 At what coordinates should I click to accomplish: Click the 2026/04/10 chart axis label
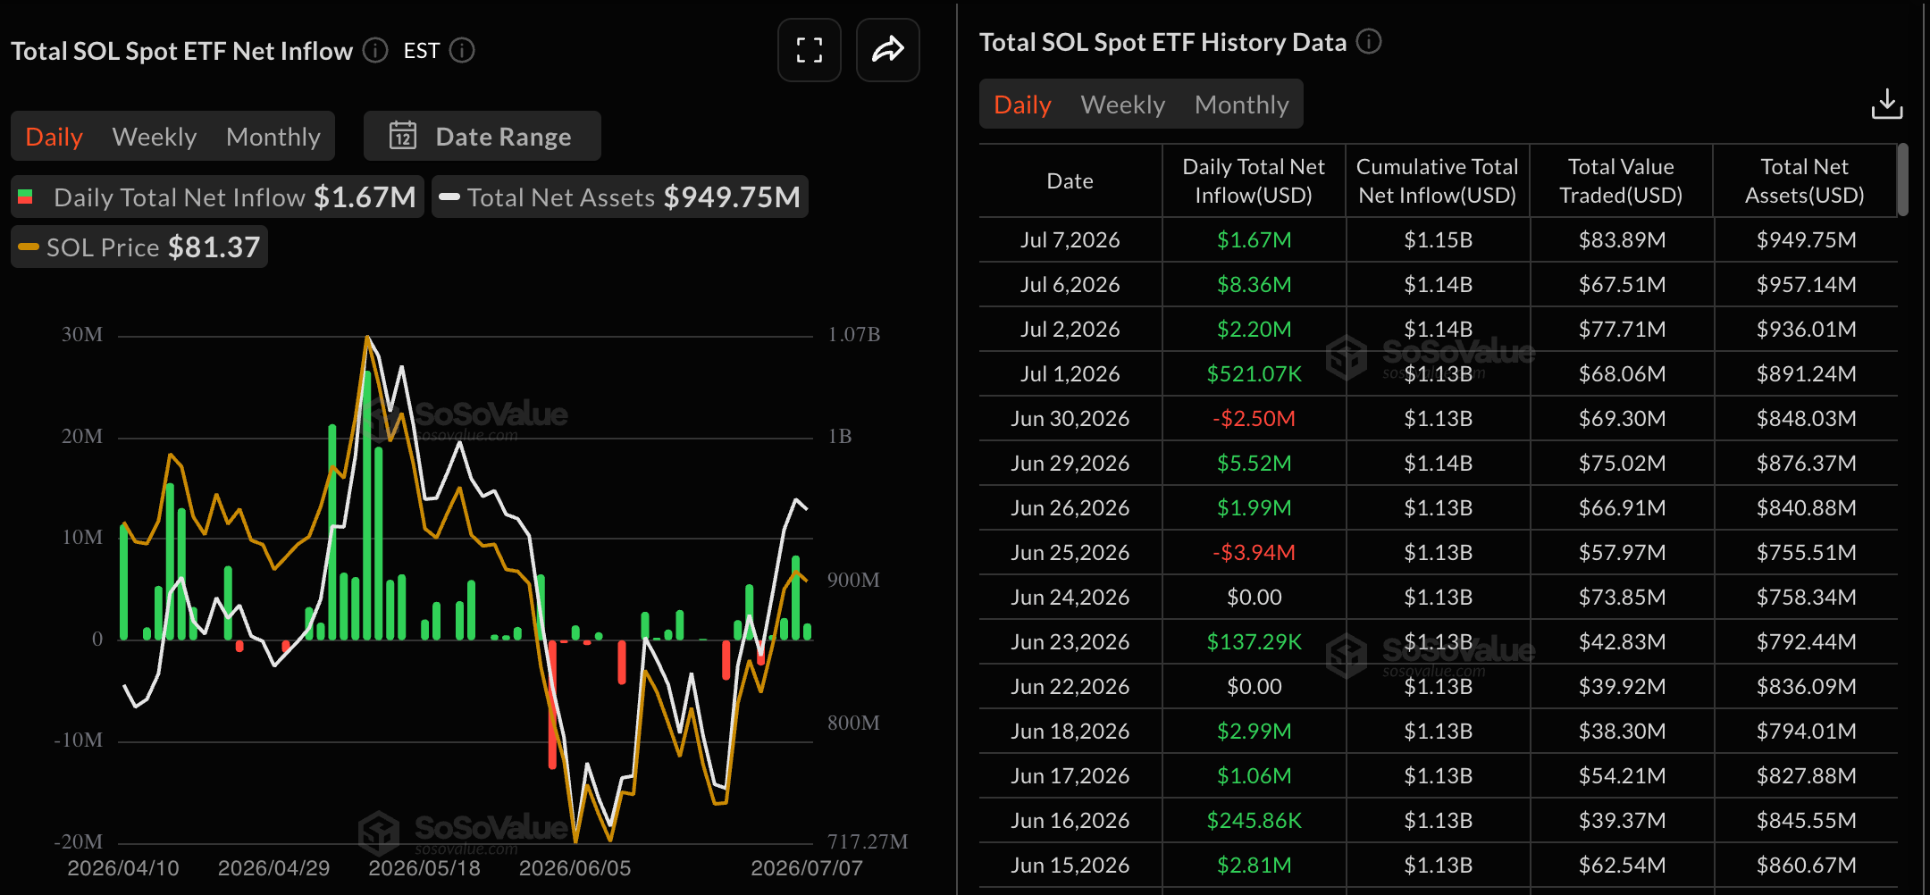tap(123, 868)
